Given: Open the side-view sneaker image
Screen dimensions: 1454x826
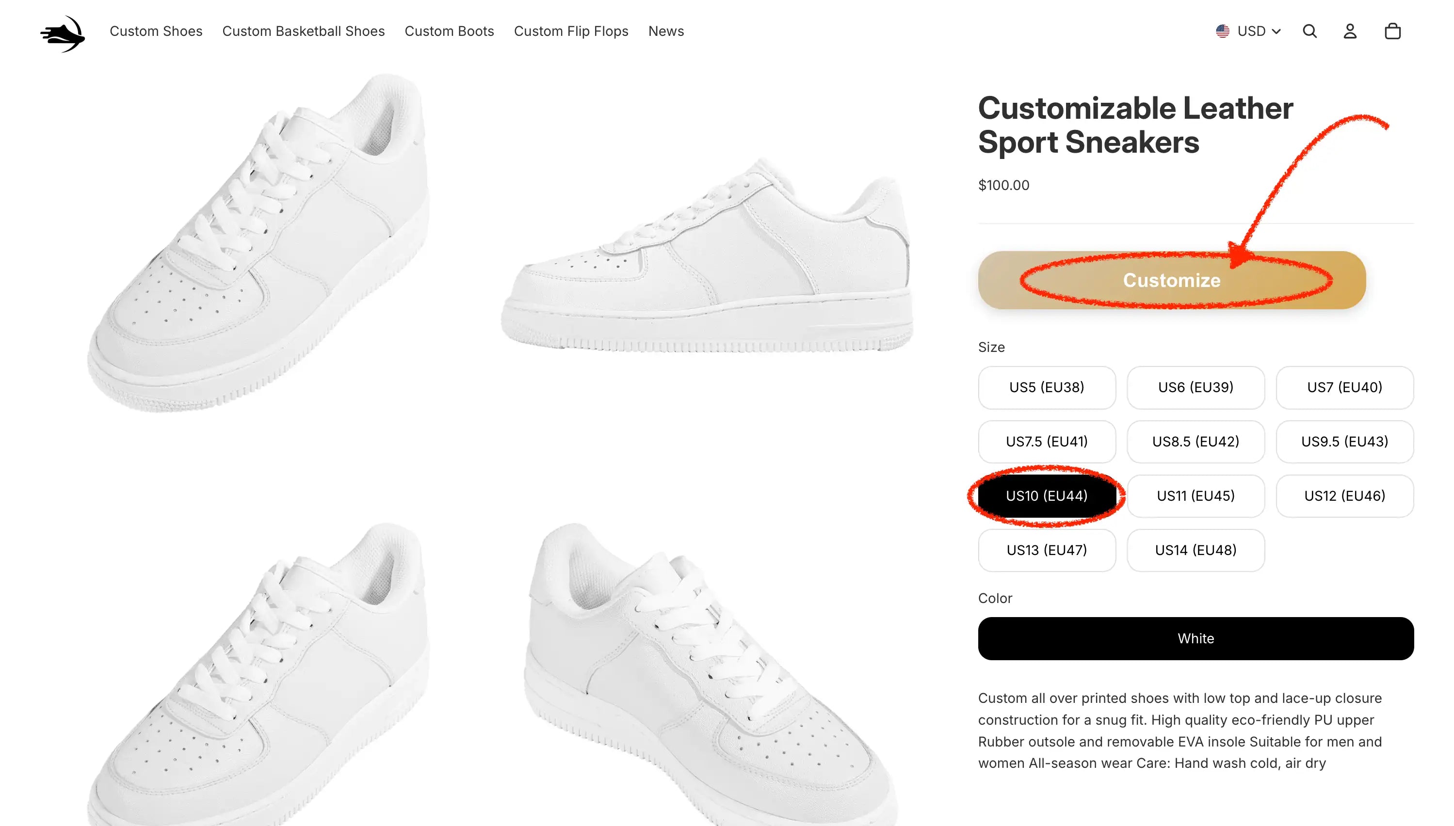Looking at the screenshot, I should coord(707,255).
